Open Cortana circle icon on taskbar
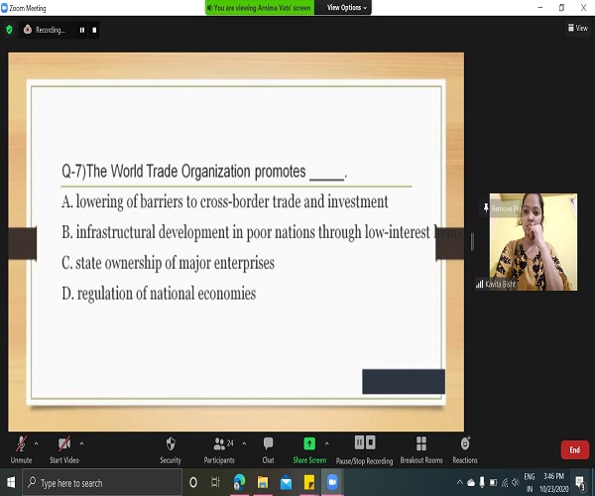The height and width of the screenshot is (496, 595). (193, 483)
